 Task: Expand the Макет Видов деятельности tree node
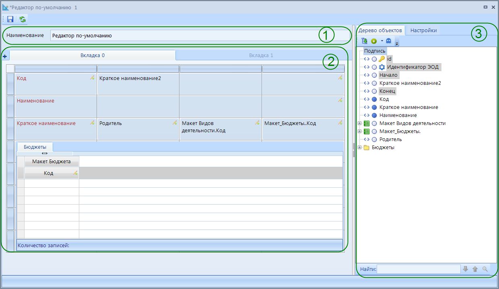pyautogui.click(x=359, y=123)
